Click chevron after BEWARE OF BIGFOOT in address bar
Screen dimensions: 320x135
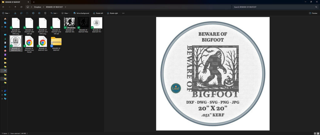(x=65, y=7)
